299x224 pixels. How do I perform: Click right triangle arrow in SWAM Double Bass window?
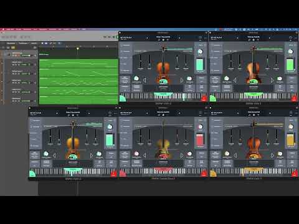[x=182, y=156]
